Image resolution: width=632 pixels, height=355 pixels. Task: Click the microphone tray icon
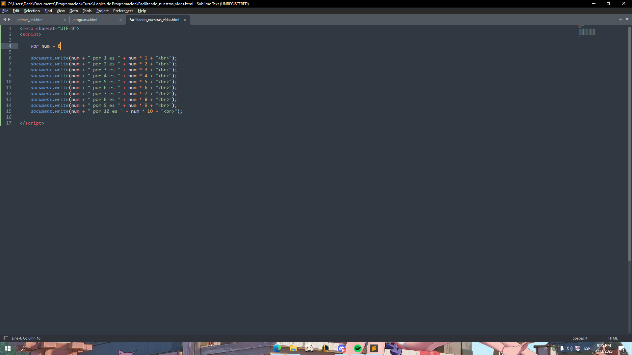pos(562,348)
